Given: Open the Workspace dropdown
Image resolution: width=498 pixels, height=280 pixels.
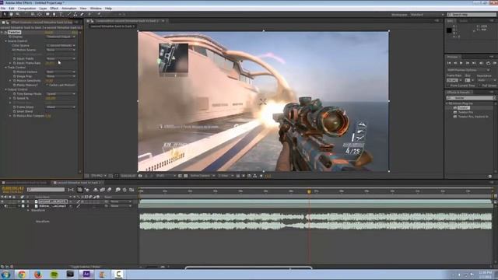Looking at the screenshot, I should (427, 15).
